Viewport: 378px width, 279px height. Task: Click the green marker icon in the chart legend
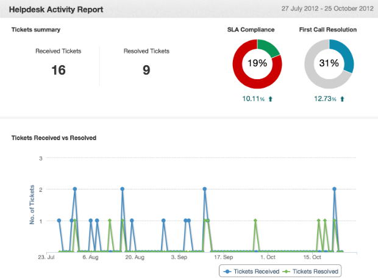(x=288, y=271)
